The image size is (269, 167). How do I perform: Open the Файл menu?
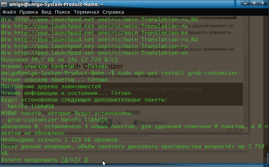pos(9,12)
